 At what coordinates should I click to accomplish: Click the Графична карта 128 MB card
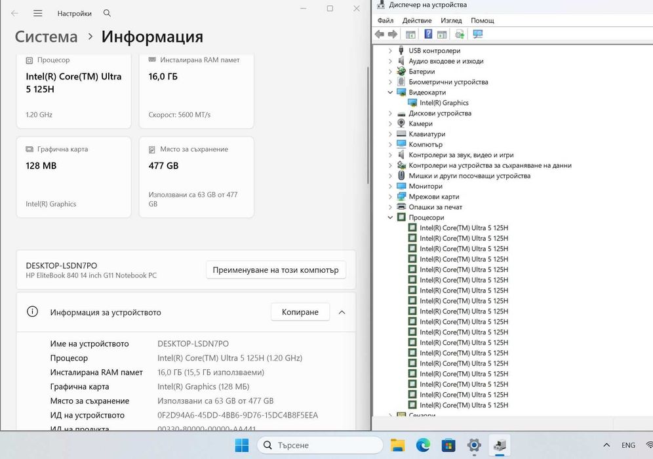(x=73, y=177)
